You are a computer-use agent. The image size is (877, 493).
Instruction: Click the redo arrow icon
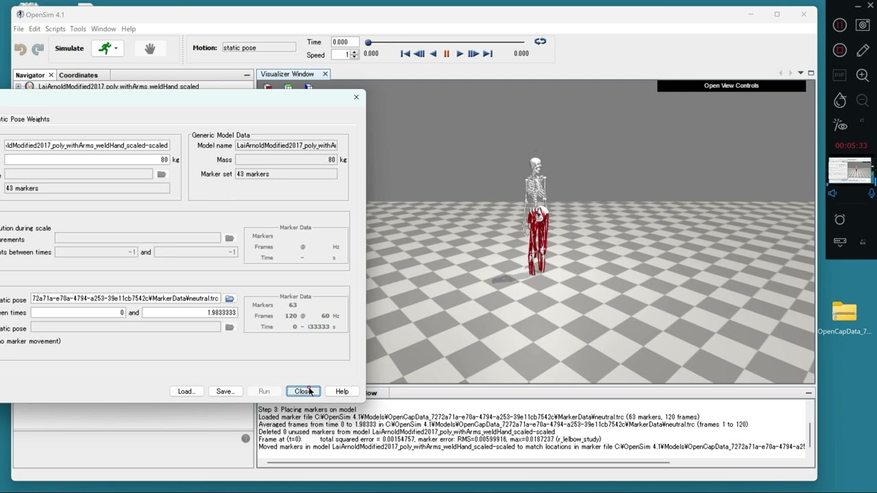tap(38, 49)
